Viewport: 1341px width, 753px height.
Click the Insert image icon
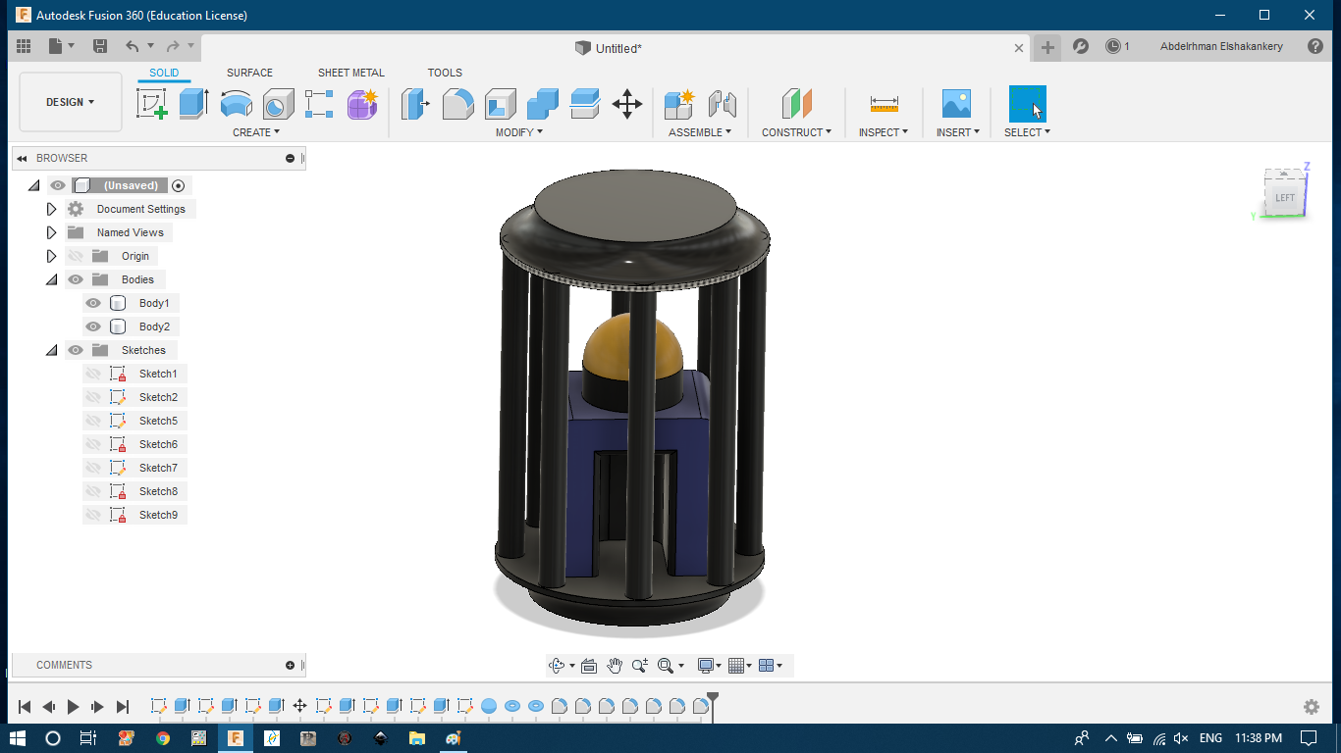tap(956, 103)
